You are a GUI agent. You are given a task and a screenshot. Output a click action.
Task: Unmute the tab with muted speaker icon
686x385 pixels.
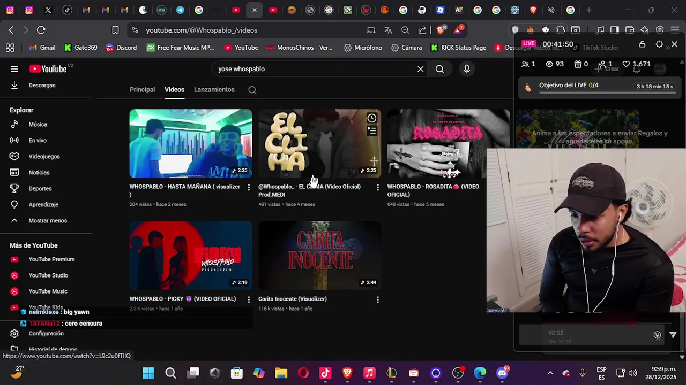(x=551, y=10)
